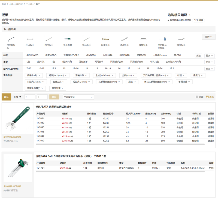Image resolution: width=218 pixels, height=201 pixels.
Task: Sort by 价格 ascending
Action: [17, 97]
